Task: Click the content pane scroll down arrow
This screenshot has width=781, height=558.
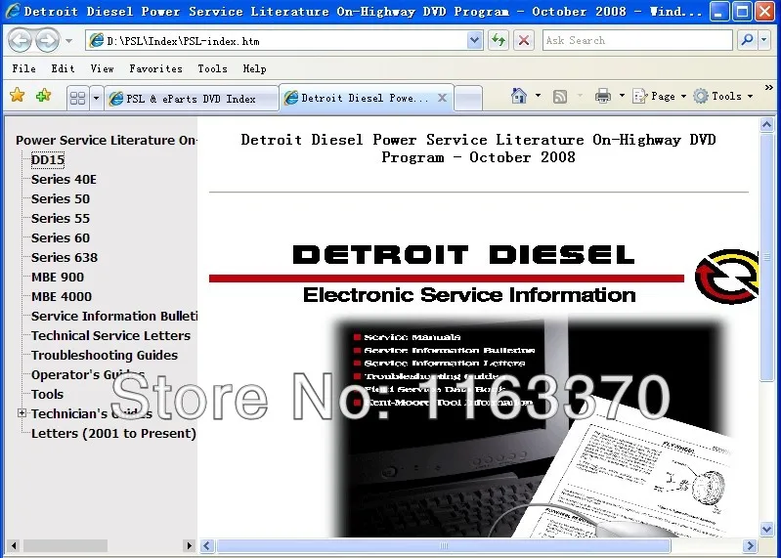Action: pos(766,529)
